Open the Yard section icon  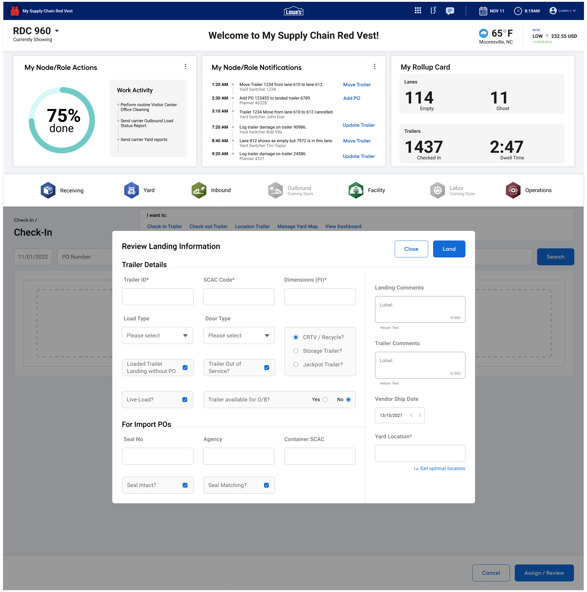[131, 190]
